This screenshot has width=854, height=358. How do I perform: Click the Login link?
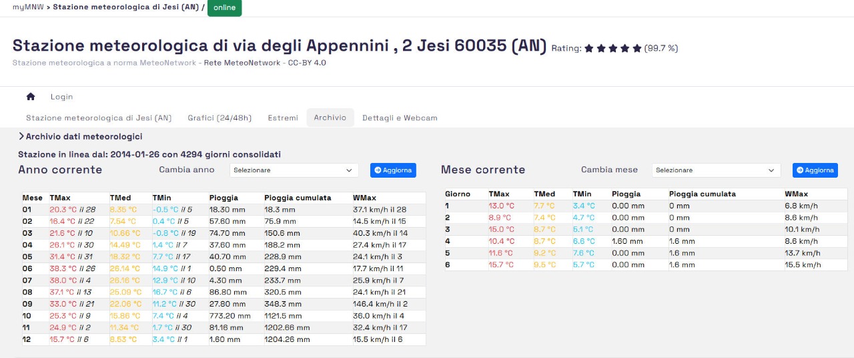point(61,97)
